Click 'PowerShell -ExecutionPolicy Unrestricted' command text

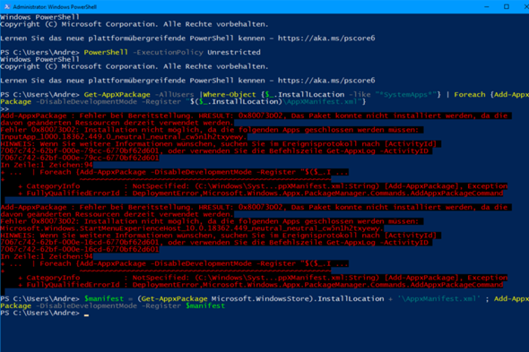pos(172,52)
